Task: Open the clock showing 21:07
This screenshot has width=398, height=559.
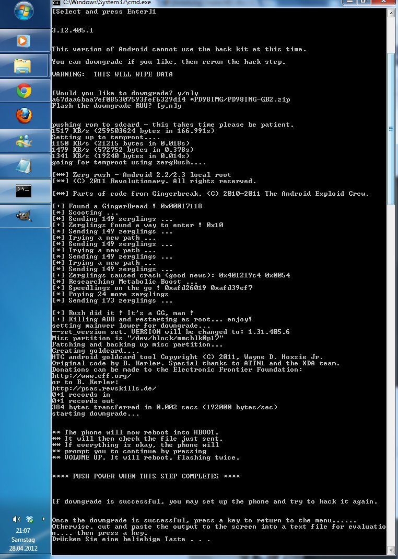Action: pos(23,531)
